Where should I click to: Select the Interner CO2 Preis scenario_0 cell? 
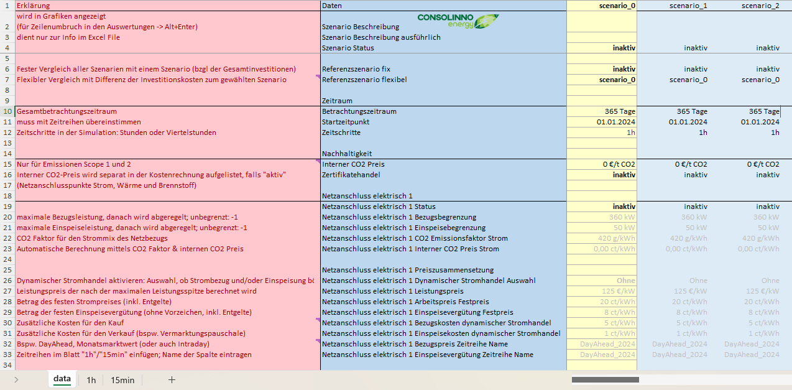[602, 164]
